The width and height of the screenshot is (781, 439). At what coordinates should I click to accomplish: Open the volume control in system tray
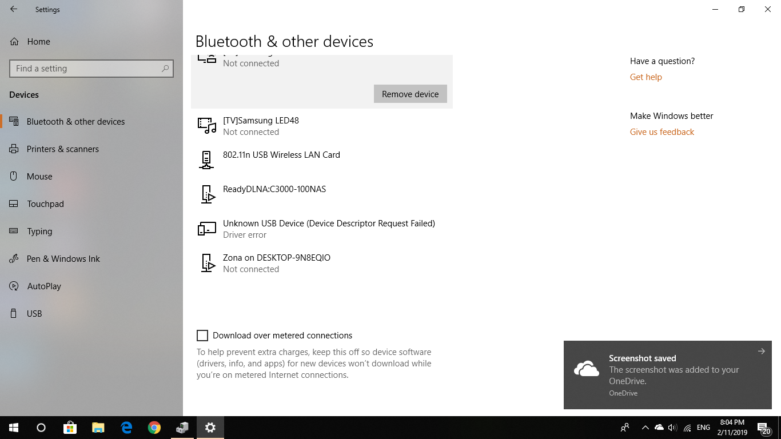click(x=672, y=428)
